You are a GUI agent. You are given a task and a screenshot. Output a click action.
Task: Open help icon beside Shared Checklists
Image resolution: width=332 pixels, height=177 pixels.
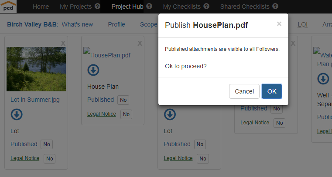tap(275, 7)
